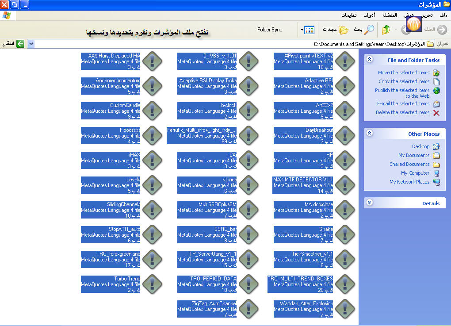Expand the Details panel
451x326 pixels.
click(370, 203)
